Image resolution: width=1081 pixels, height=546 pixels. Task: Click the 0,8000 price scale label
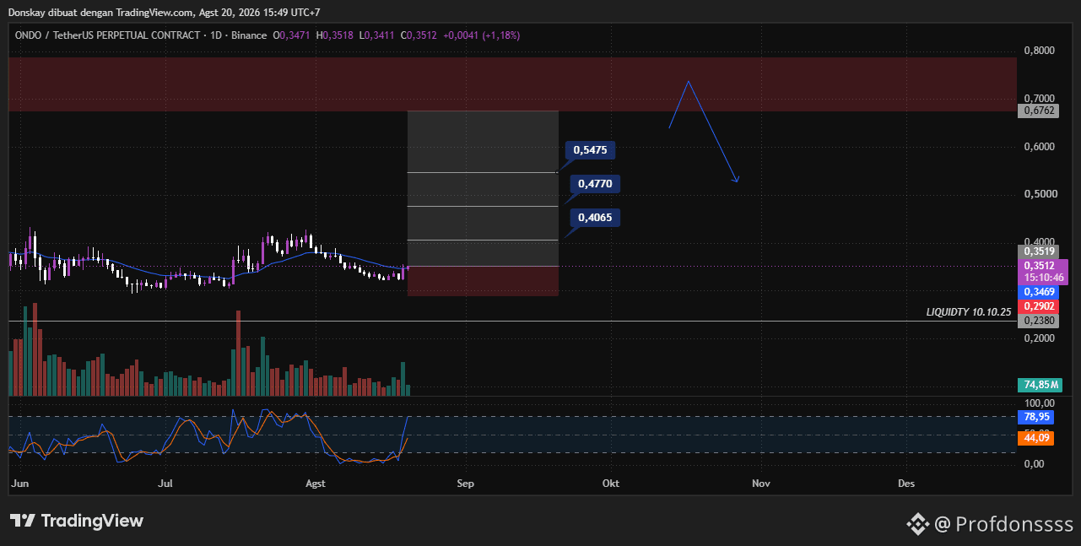point(1039,51)
